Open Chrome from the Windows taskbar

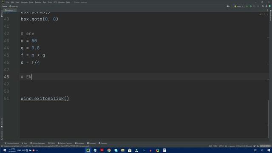109,150
